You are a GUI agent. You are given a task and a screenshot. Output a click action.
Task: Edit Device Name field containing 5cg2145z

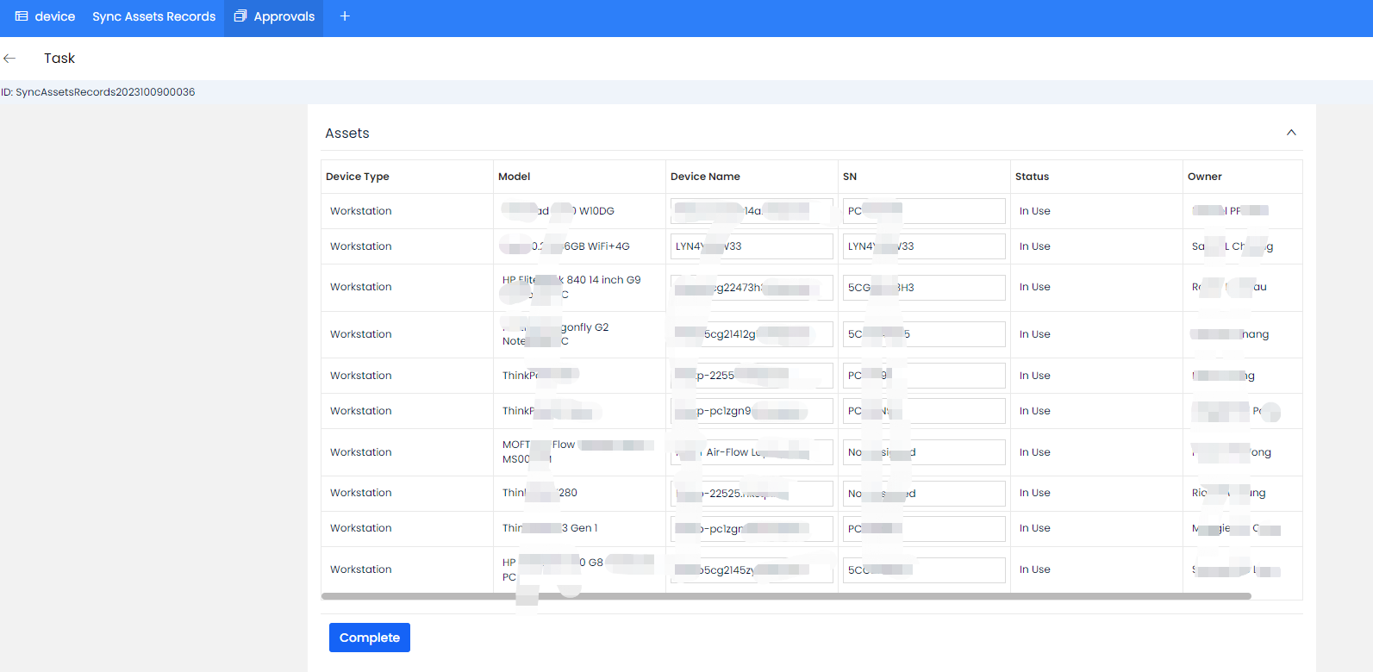click(752, 570)
